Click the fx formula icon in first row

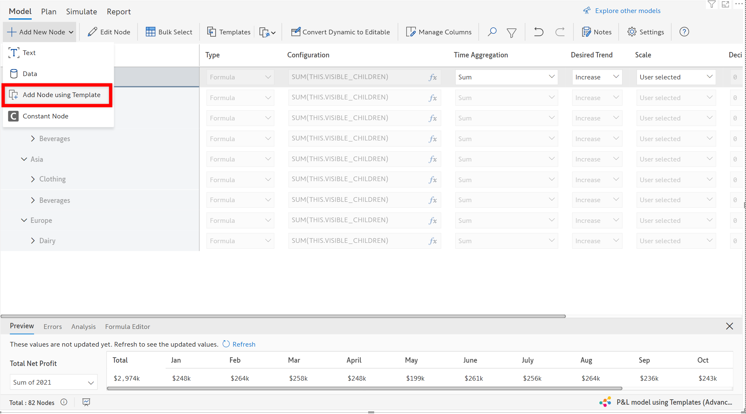433,77
